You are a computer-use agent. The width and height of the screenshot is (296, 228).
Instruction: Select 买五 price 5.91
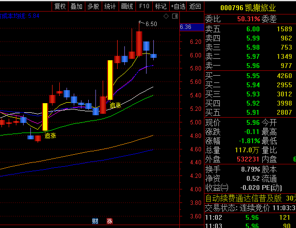(253, 112)
